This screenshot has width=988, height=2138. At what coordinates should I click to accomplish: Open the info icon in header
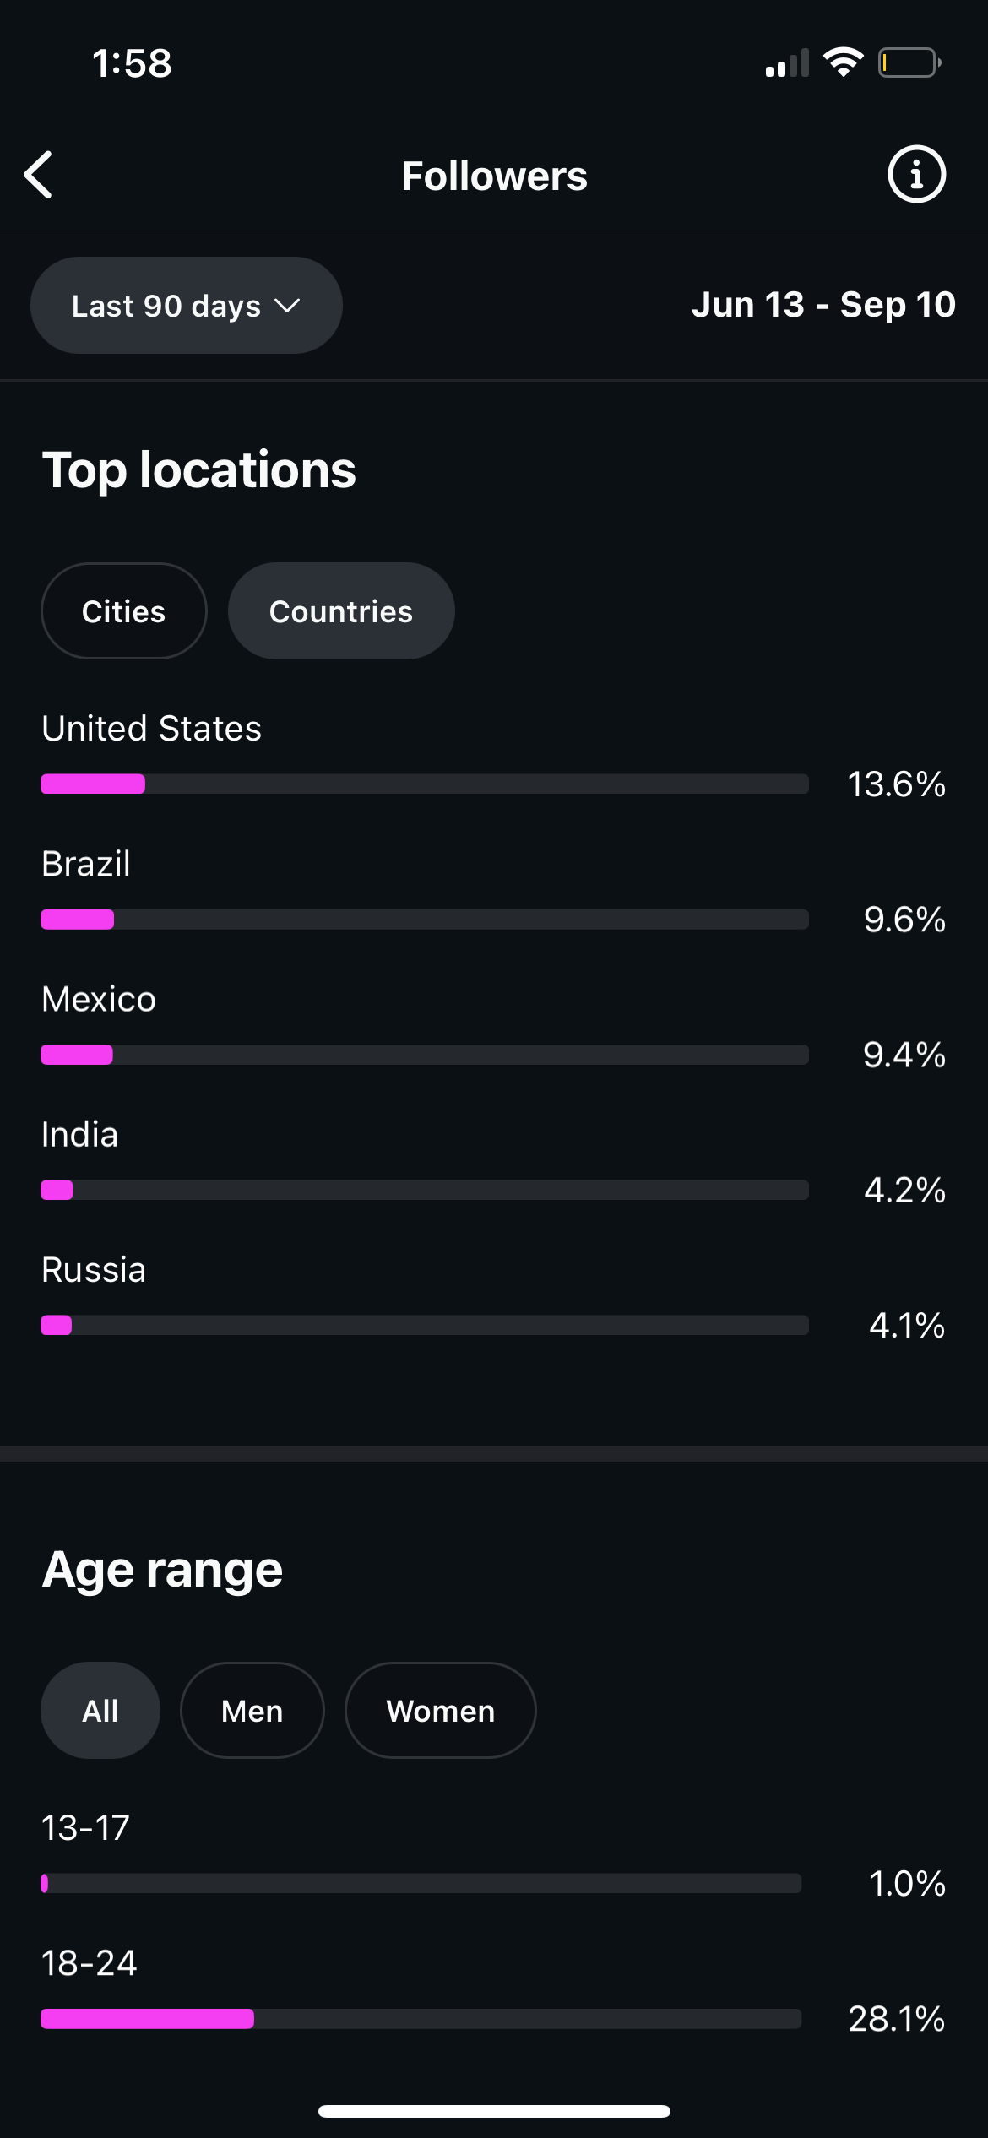point(916,175)
